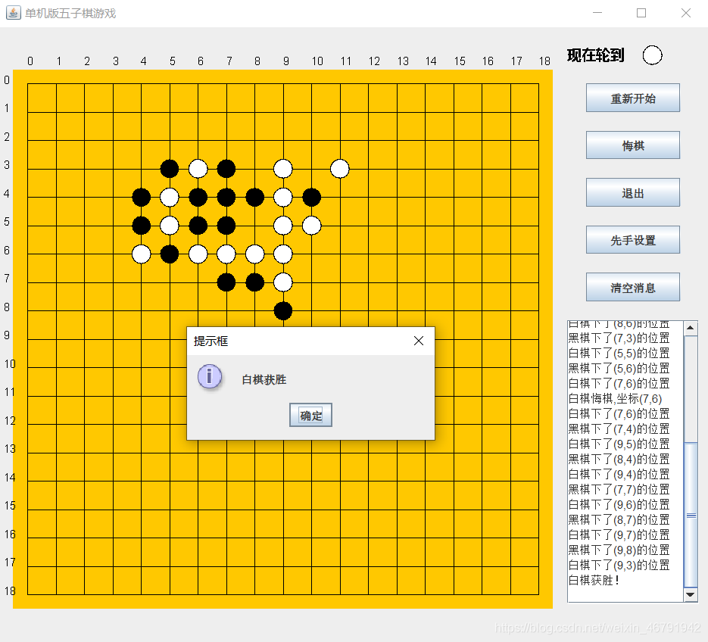Click white stone at column 11 row 3
Image resolution: width=708 pixels, height=642 pixels.
(339, 169)
